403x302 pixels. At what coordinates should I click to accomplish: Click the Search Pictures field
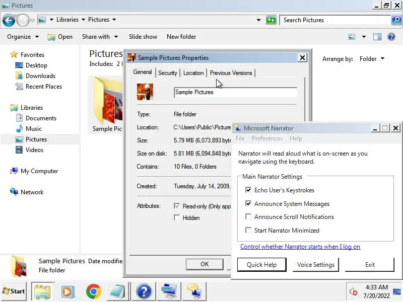(x=335, y=20)
